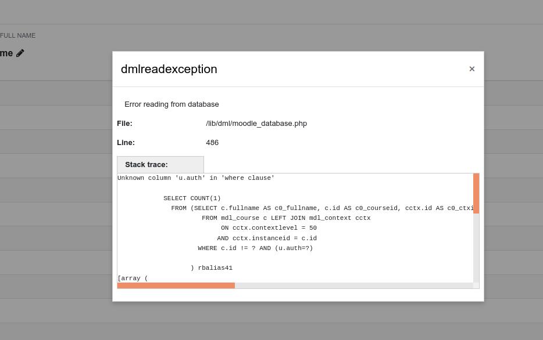Screen dimensions: 543x340
Task: Click the vertical scrollbar thumb in stack trace
Action: point(476,193)
